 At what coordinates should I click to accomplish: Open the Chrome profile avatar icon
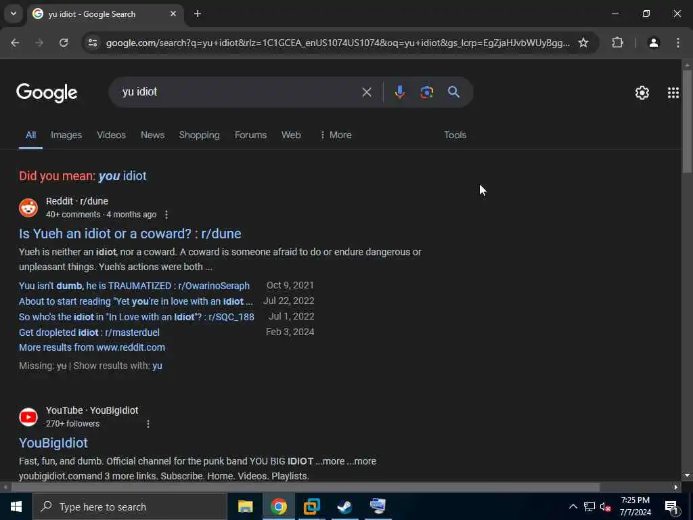coord(654,43)
